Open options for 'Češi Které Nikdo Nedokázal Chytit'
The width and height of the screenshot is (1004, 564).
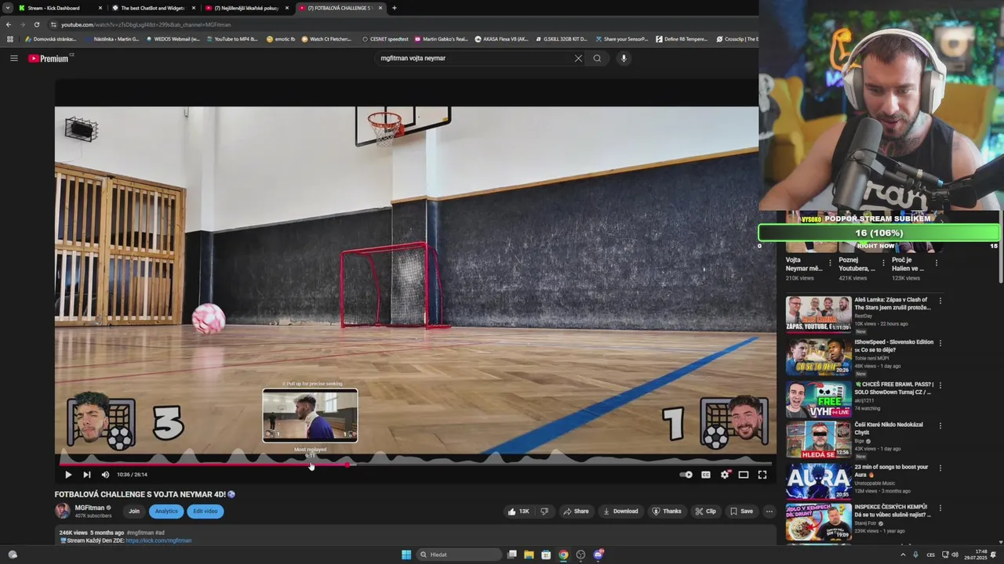pyautogui.click(x=940, y=425)
